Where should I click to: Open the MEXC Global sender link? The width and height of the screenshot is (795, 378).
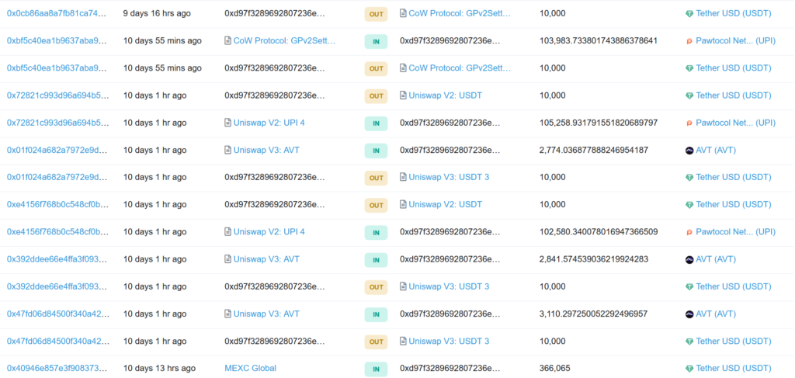[x=251, y=369]
